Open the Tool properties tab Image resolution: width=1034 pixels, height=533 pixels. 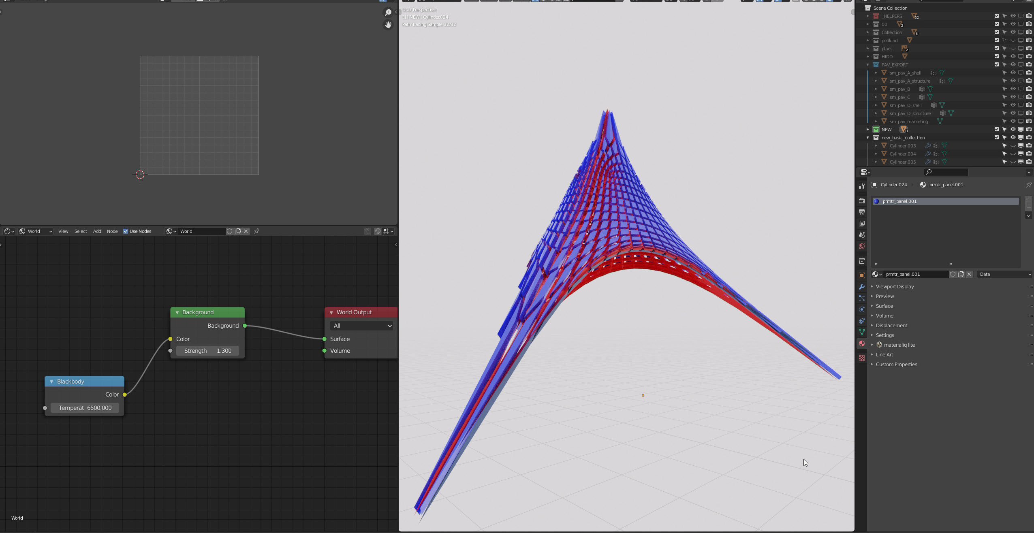point(861,186)
